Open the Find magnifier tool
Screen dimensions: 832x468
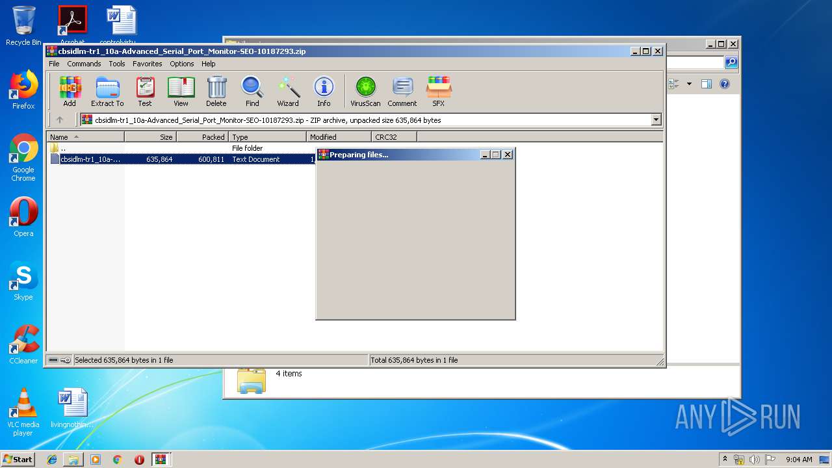[252, 91]
